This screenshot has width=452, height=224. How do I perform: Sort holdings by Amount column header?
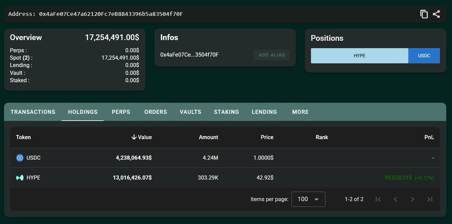208,137
